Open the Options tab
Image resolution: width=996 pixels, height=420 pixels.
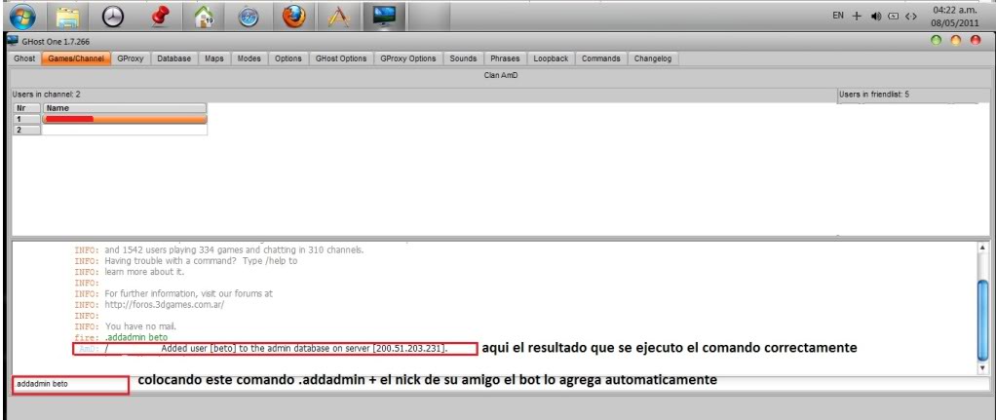pos(287,58)
